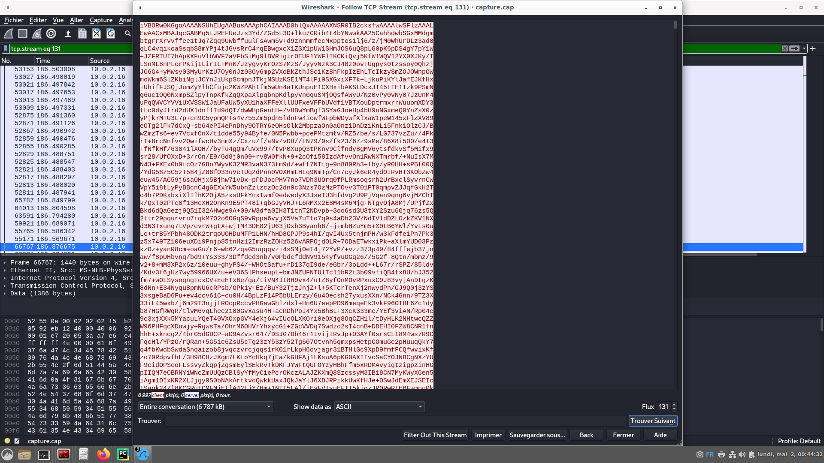Add a display filter button with plus icon
The width and height of the screenshot is (824, 463).
pos(813,48)
